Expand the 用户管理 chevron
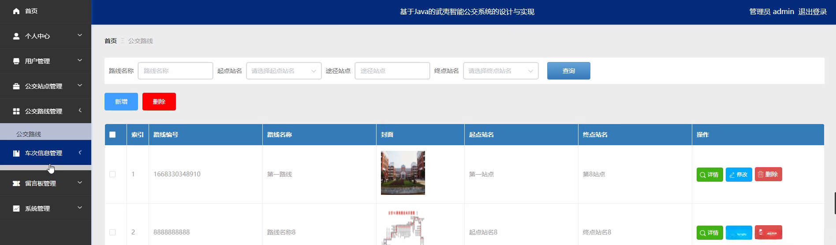The height and width of the screenshot is (245, 836). coord(80,60)
